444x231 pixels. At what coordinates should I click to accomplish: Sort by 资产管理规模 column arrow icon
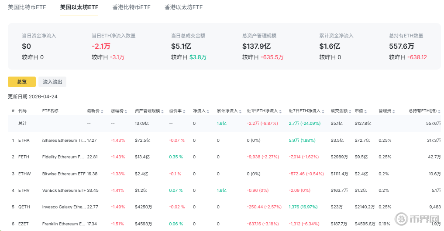click(162, 111)
